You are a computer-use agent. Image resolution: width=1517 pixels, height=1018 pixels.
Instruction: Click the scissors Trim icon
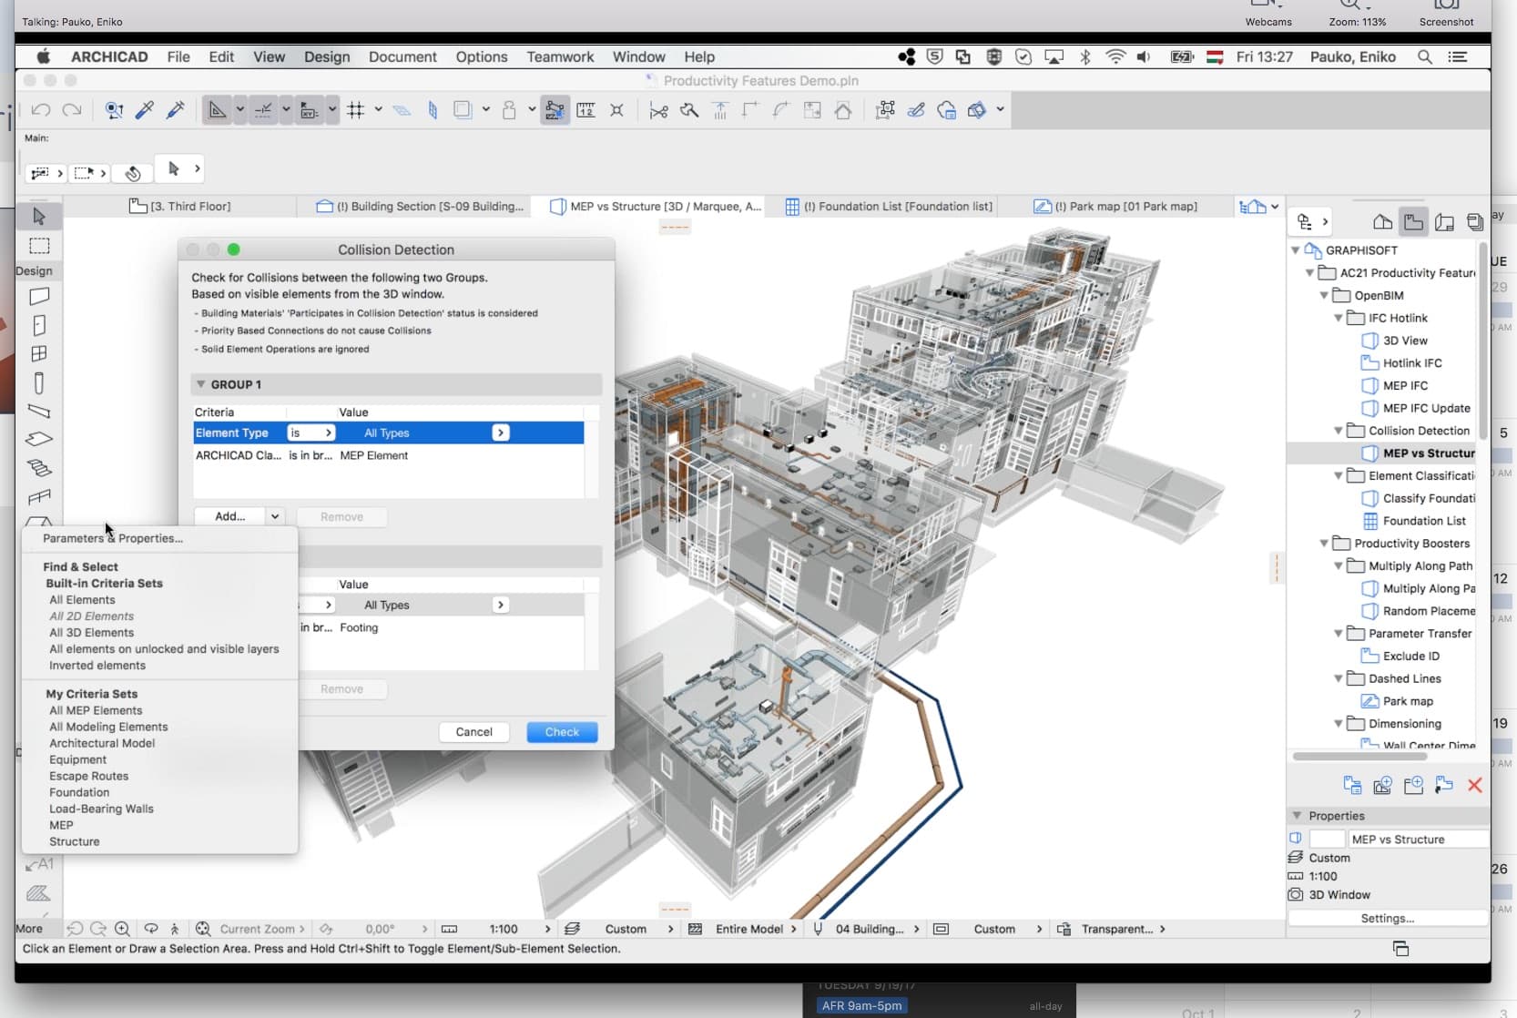click(x=658, y=110)
